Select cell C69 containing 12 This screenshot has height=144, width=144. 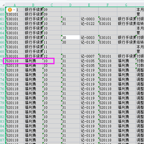[52, 56]
